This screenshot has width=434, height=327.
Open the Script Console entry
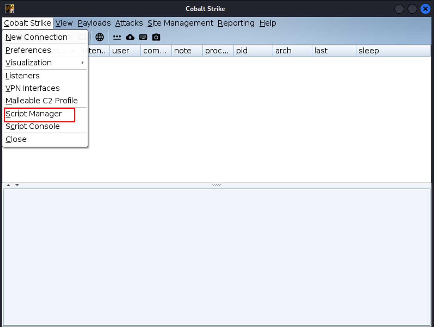click(45, 126)
